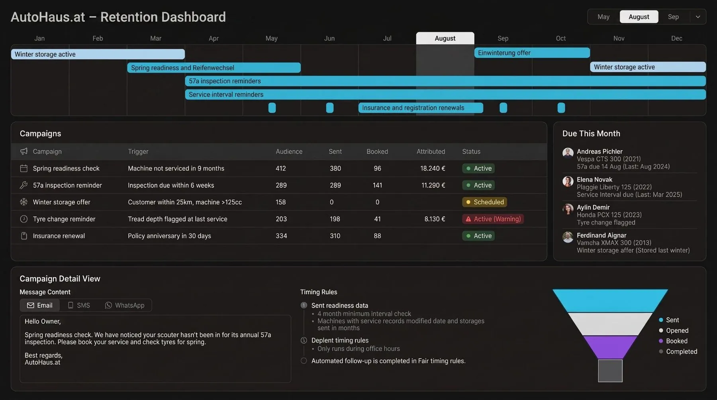
Task: Open the WhatsApp message tab
Action: click(125, 306)
